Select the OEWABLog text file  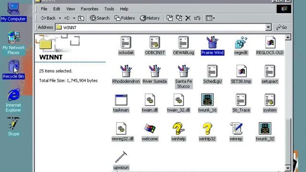pyautogui.click(x=184, y=43)
